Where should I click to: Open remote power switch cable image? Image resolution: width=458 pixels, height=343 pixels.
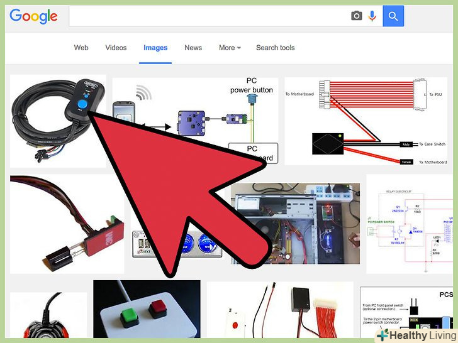(x=58, y=121)
